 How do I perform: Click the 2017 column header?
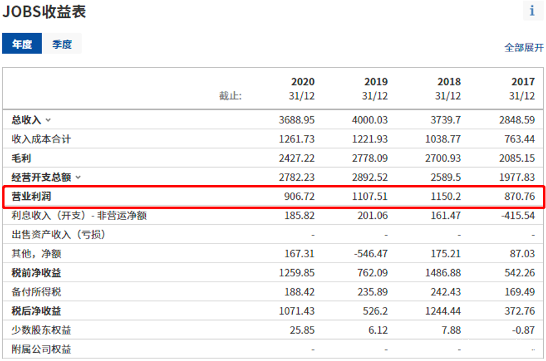tap(522, 82)
